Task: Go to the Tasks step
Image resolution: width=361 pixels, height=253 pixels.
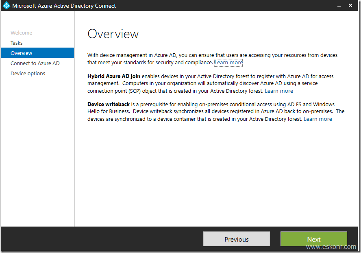Action: (x=17, y=43)
